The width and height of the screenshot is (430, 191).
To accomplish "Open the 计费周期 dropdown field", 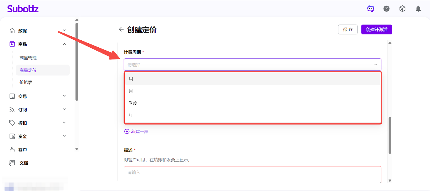I will [252, 64].
